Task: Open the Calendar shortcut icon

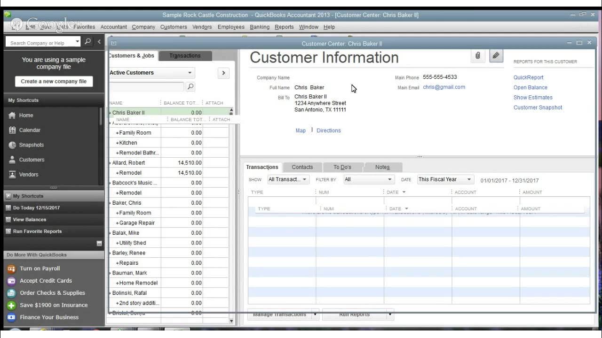Action: pyautogui.click(x=12, y=130)
